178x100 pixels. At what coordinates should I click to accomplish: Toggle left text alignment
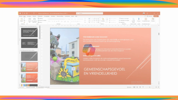pyautogui.click(x=72, y=21)
